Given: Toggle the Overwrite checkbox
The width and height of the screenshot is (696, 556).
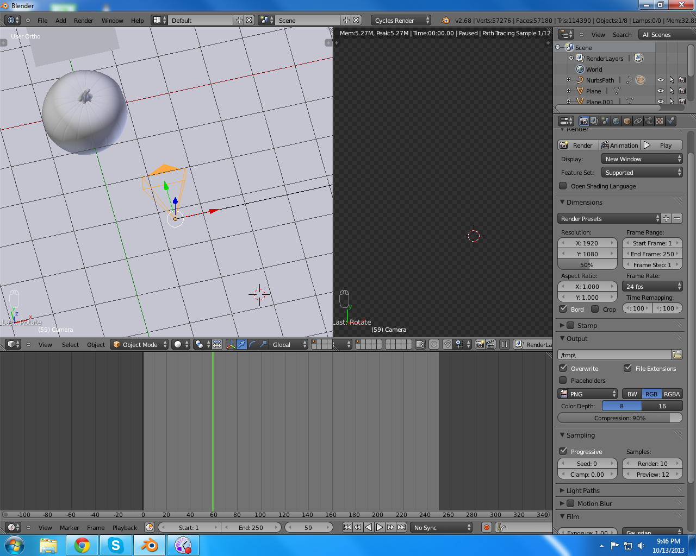Looking at the screenshot, I should 563,368.
